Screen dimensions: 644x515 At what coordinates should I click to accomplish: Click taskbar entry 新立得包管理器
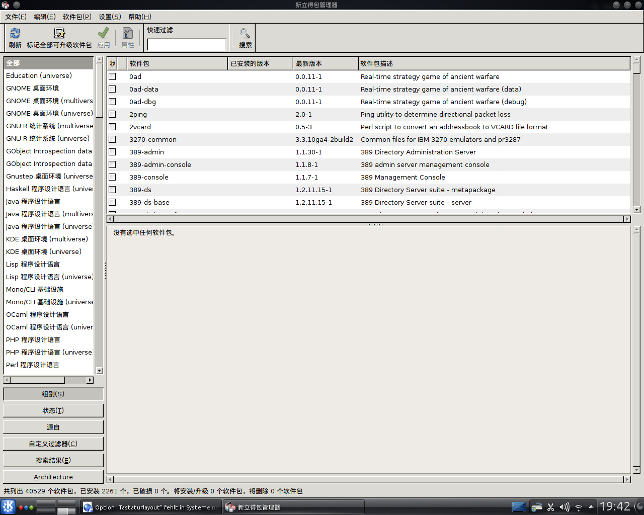[x=294, y=507]
